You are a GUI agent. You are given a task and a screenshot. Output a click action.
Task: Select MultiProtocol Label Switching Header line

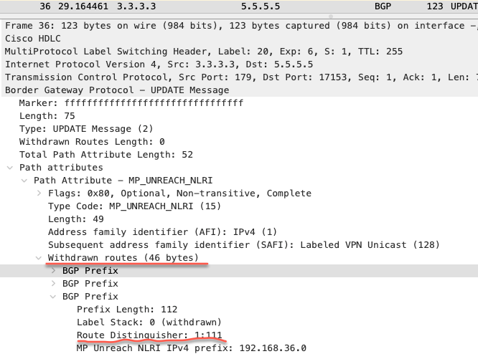coord(239,52)
